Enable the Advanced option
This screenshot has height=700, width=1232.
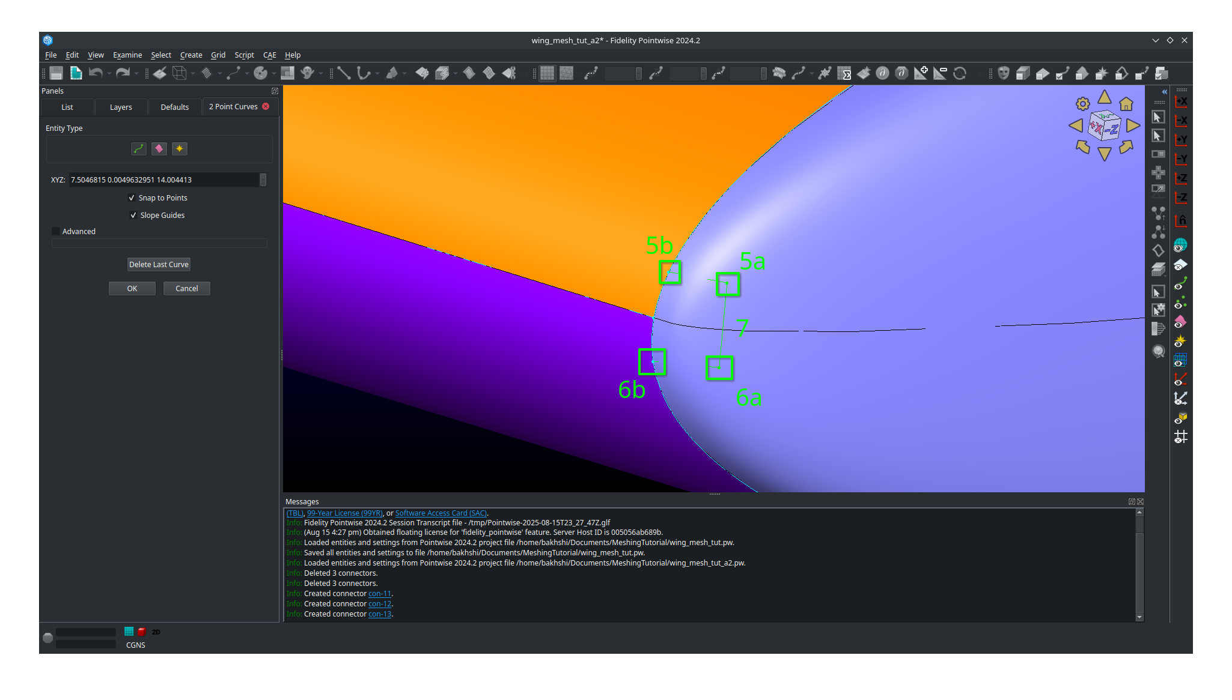tap(56, 231)
